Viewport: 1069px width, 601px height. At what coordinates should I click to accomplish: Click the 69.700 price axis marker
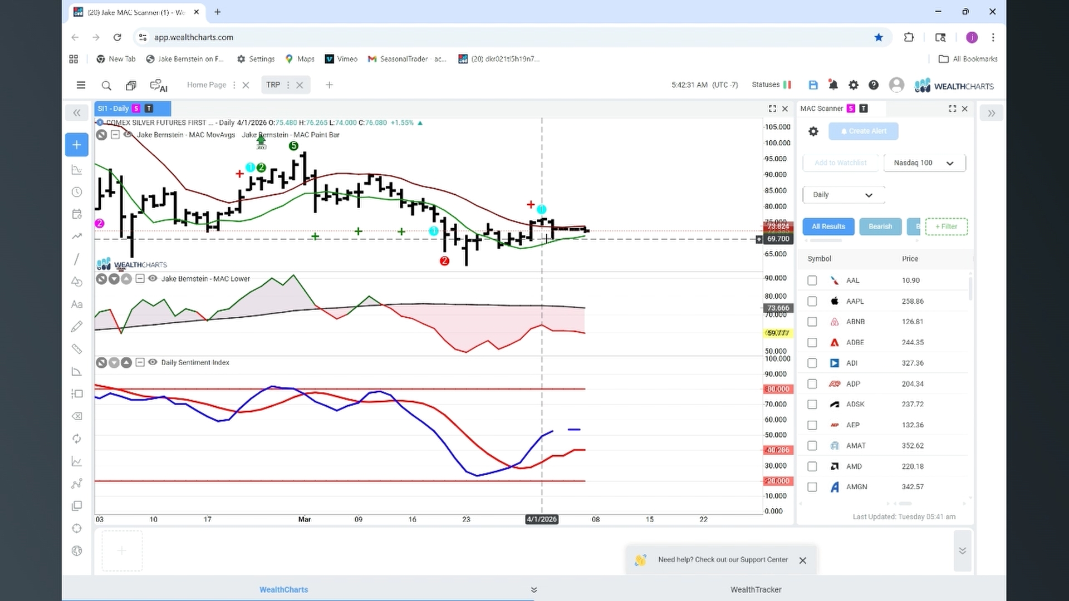point(778,239)
